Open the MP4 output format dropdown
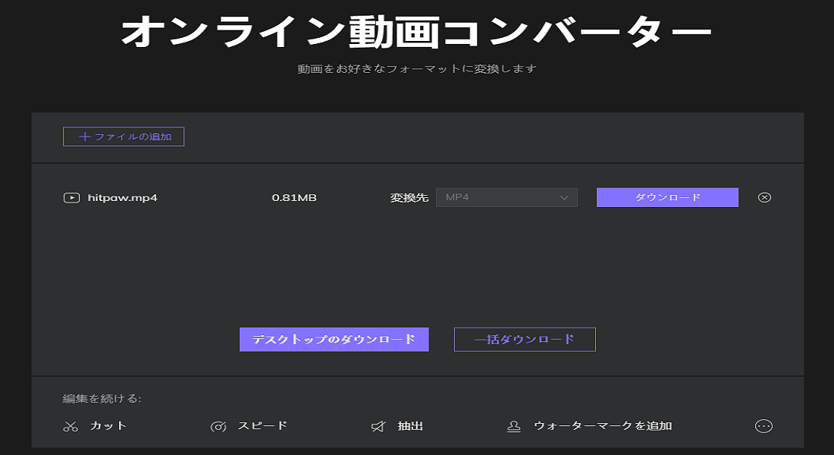The width and height of the screenshot is (834, 455). coord(506,198)
